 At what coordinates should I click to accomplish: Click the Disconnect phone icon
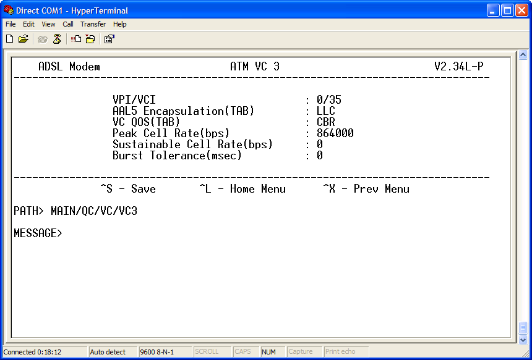[x=56, y=38]
